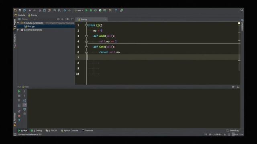
Task: Click the Run with Coverage toolbar icon
Action: (96, 10)
